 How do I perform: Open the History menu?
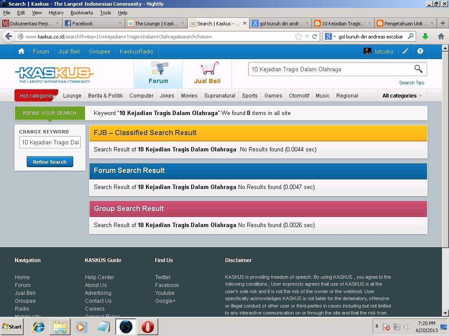(56, 13)
